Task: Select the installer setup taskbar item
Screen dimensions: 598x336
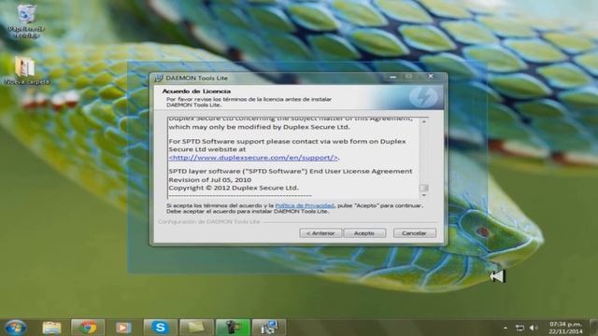Action: tap(269, 328)
